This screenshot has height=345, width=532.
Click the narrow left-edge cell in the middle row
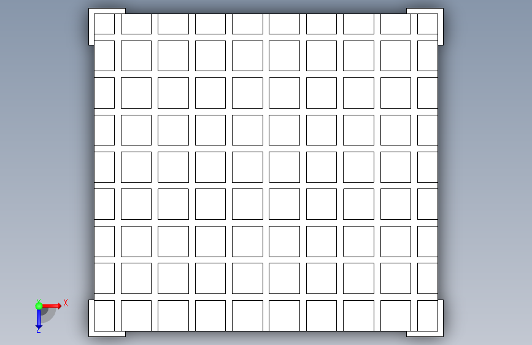tap(104, 167)
